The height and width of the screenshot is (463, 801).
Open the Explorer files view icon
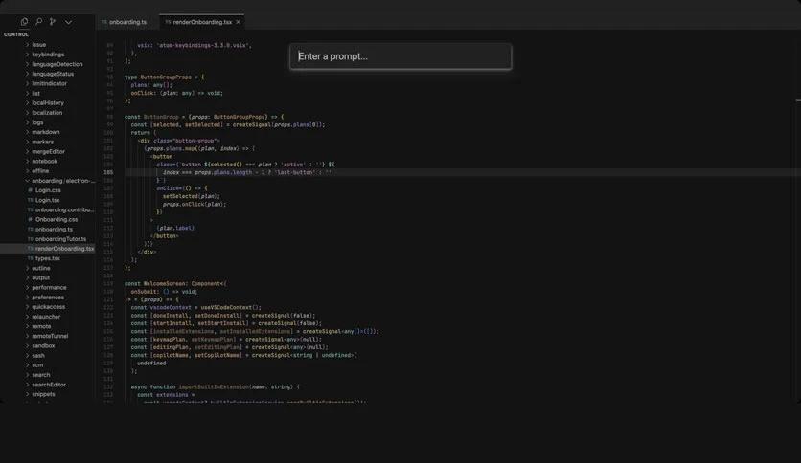tap(24, 22)
